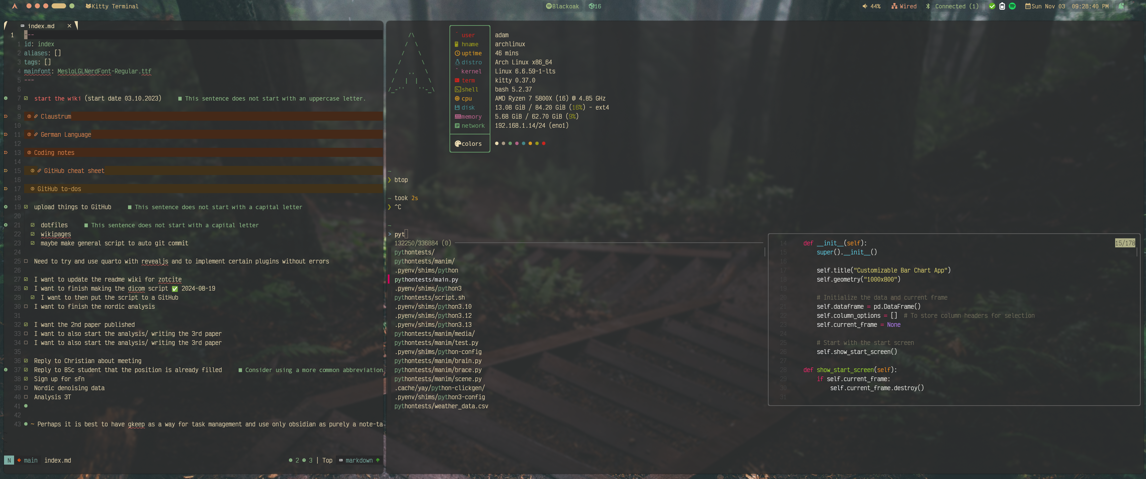Click the Bluetooth Connected indicator
This screenshot has height=479, width=1146.
[952, 6]
